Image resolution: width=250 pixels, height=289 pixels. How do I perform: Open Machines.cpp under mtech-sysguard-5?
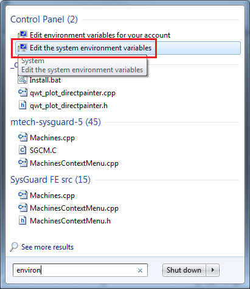coord(52,138)
